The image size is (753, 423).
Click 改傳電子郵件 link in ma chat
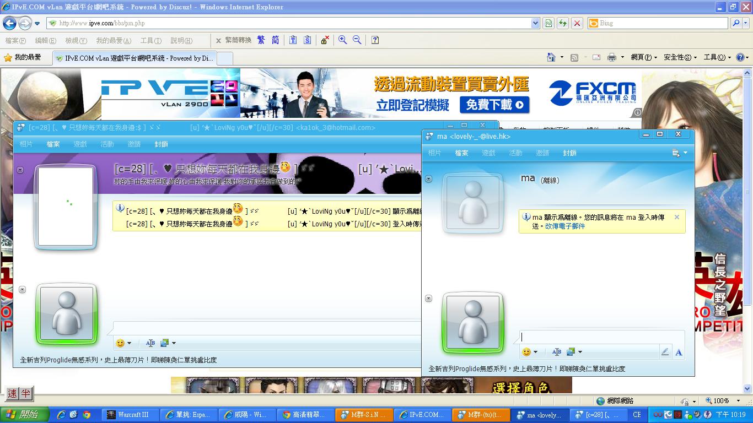pos(565,226)
